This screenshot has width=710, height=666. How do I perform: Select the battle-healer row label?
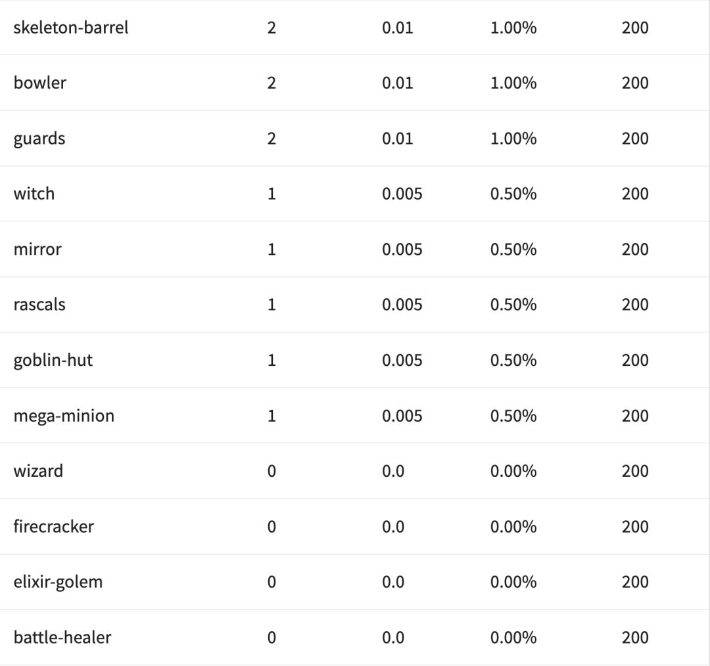pos(62,638)
